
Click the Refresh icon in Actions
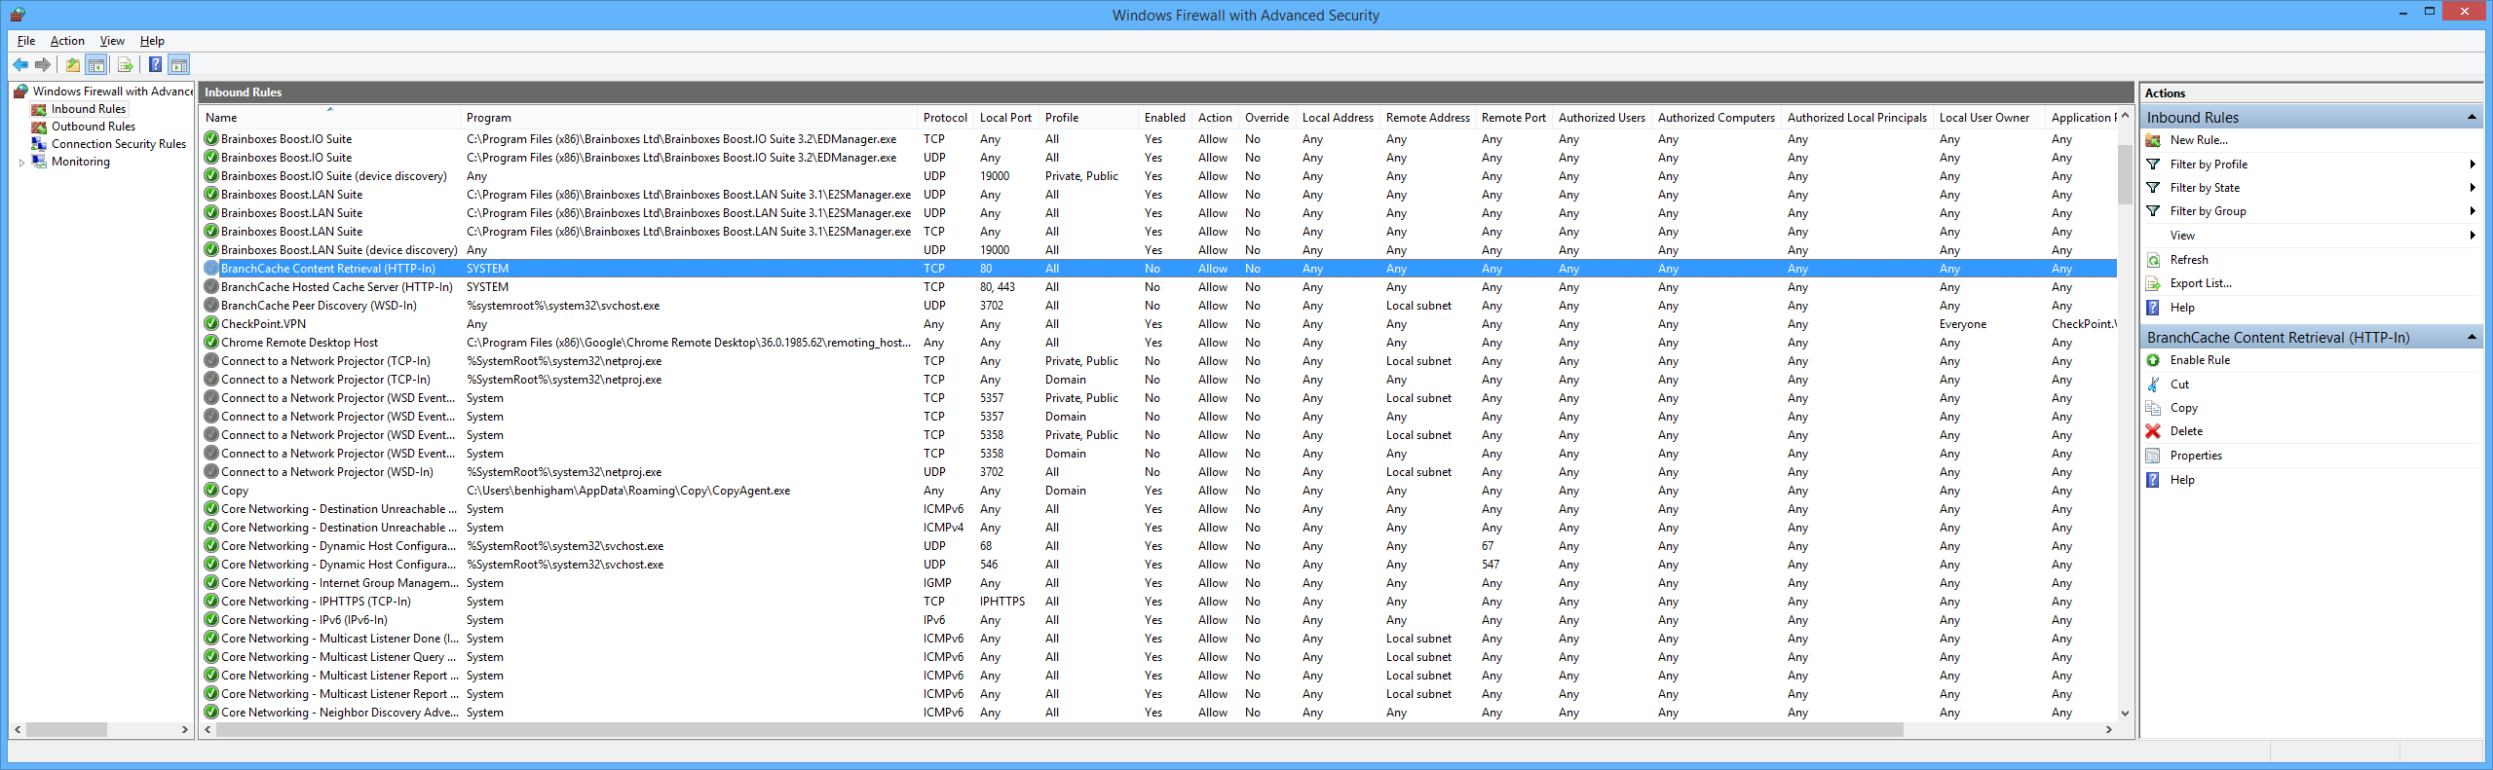[2154, 260]
